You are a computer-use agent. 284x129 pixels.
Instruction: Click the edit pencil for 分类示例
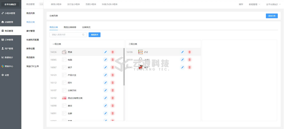click(106, 90)
